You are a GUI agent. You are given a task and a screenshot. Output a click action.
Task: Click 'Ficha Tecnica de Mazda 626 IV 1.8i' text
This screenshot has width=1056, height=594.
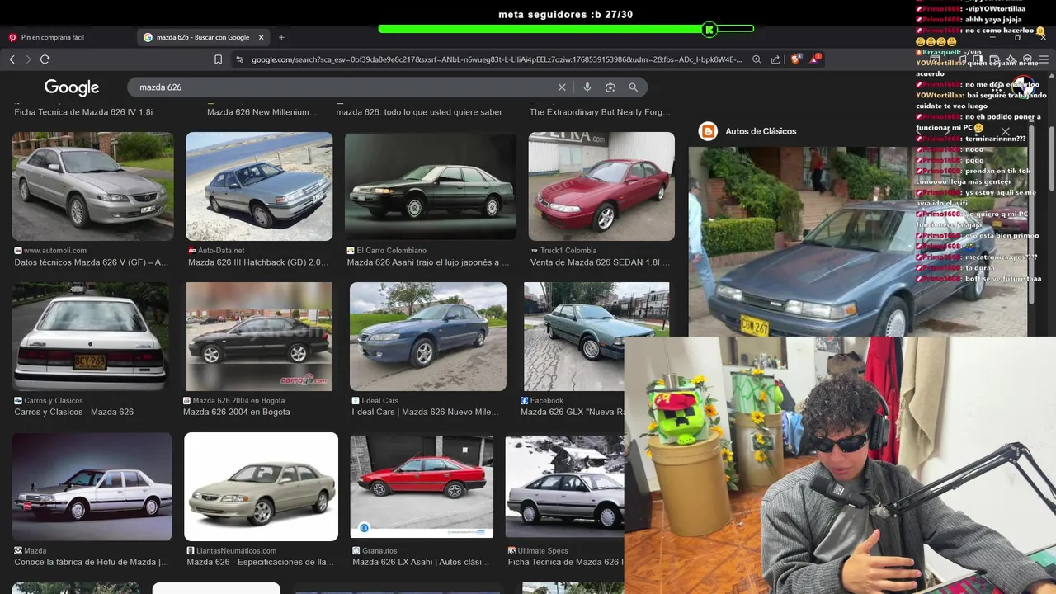[83, 112]
